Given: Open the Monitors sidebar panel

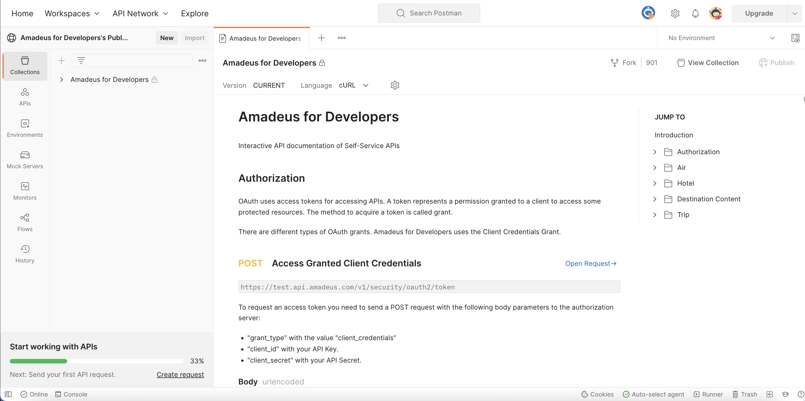Looking at the screenshot, I should tap(25, 191).
